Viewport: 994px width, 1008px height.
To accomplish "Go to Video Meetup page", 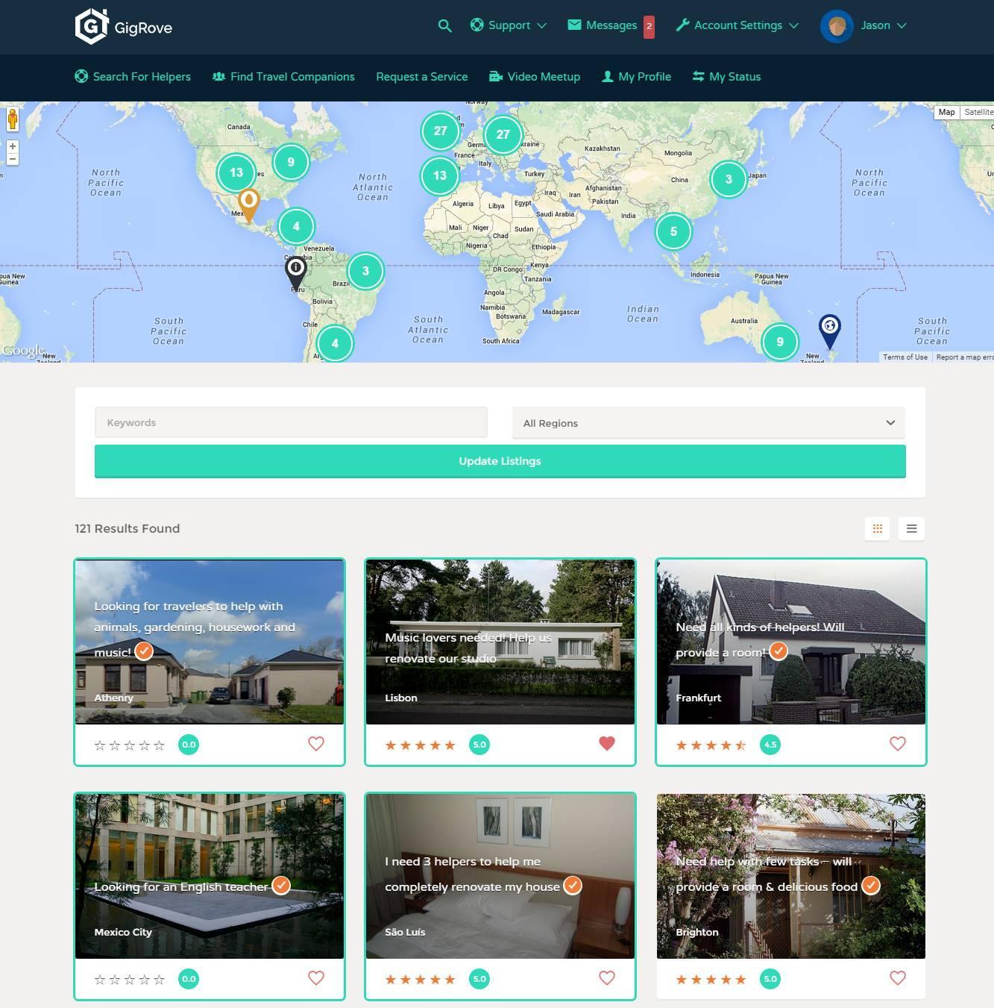I will [535, 77].
